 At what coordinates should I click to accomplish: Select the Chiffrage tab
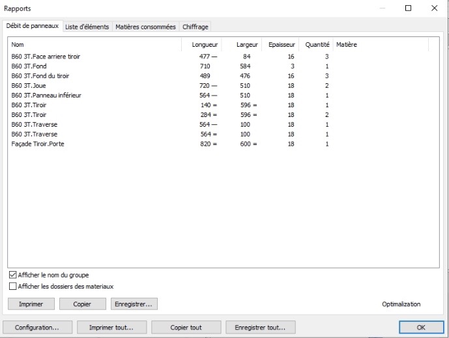(195, 27)
